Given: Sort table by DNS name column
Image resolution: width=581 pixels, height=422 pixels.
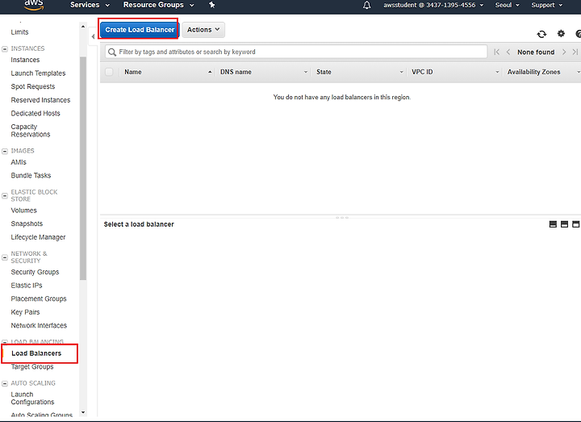Looking at the screenshot, I should 263,72.
